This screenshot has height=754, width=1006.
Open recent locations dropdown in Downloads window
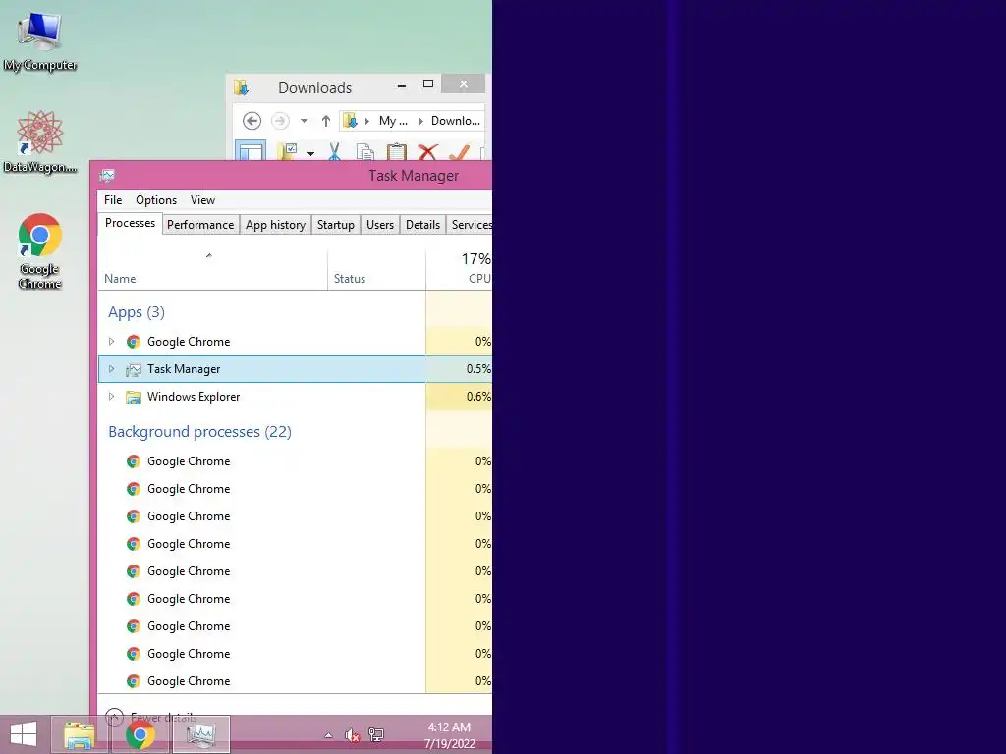coord(305,121)
